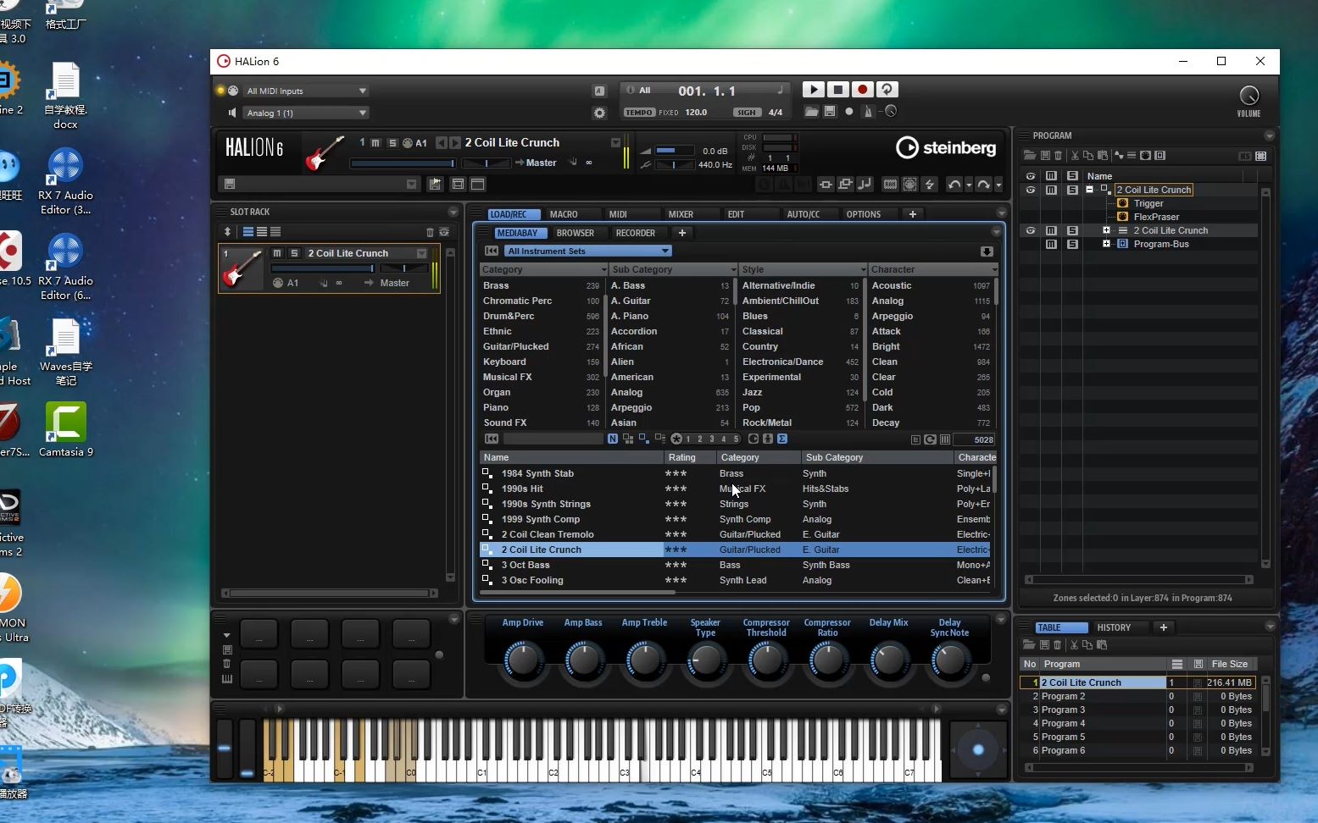Click the MIDI file load folder icon
The image size is (1318, 823).
point(811,112)
